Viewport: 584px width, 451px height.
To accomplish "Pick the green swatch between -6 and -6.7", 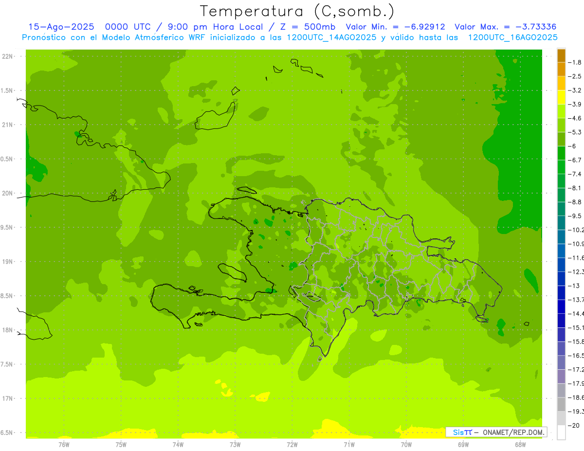I will tap(562, 153).
